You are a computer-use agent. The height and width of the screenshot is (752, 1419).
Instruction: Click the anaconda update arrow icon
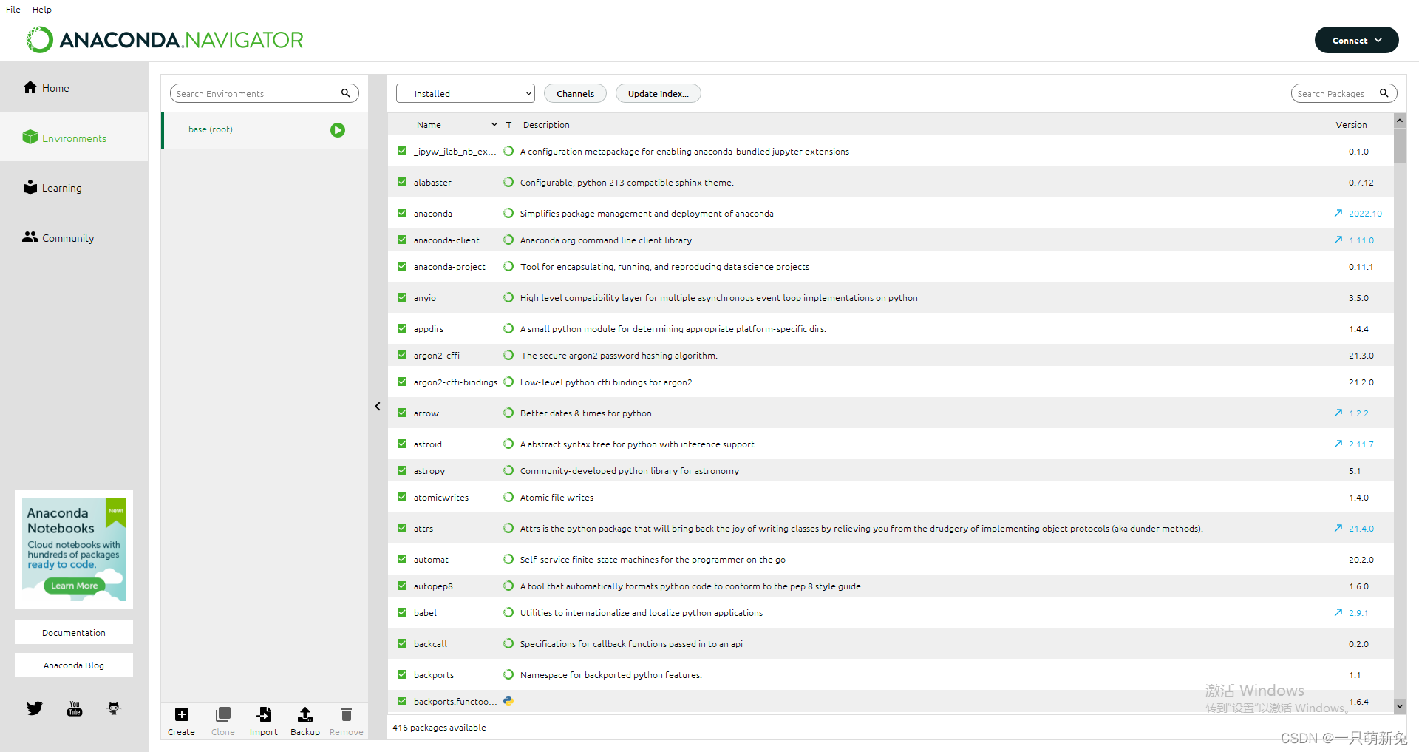click(x=1338, y=213)
